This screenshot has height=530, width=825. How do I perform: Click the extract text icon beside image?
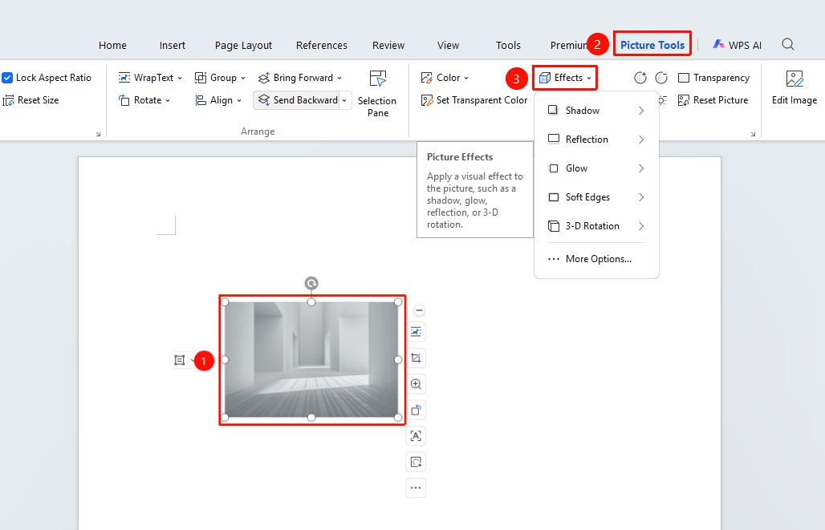[416, 436]
